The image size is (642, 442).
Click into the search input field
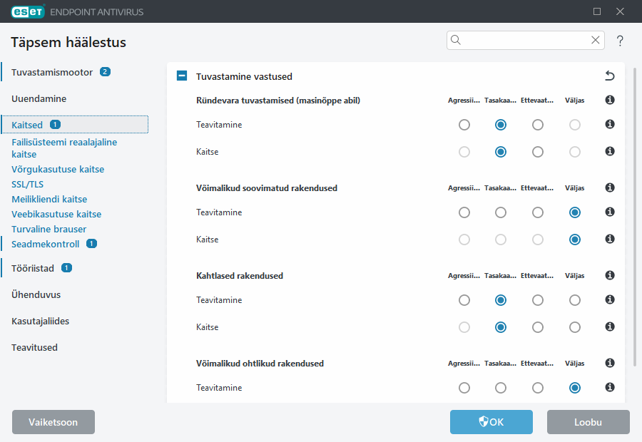click(x=525, y=41)
